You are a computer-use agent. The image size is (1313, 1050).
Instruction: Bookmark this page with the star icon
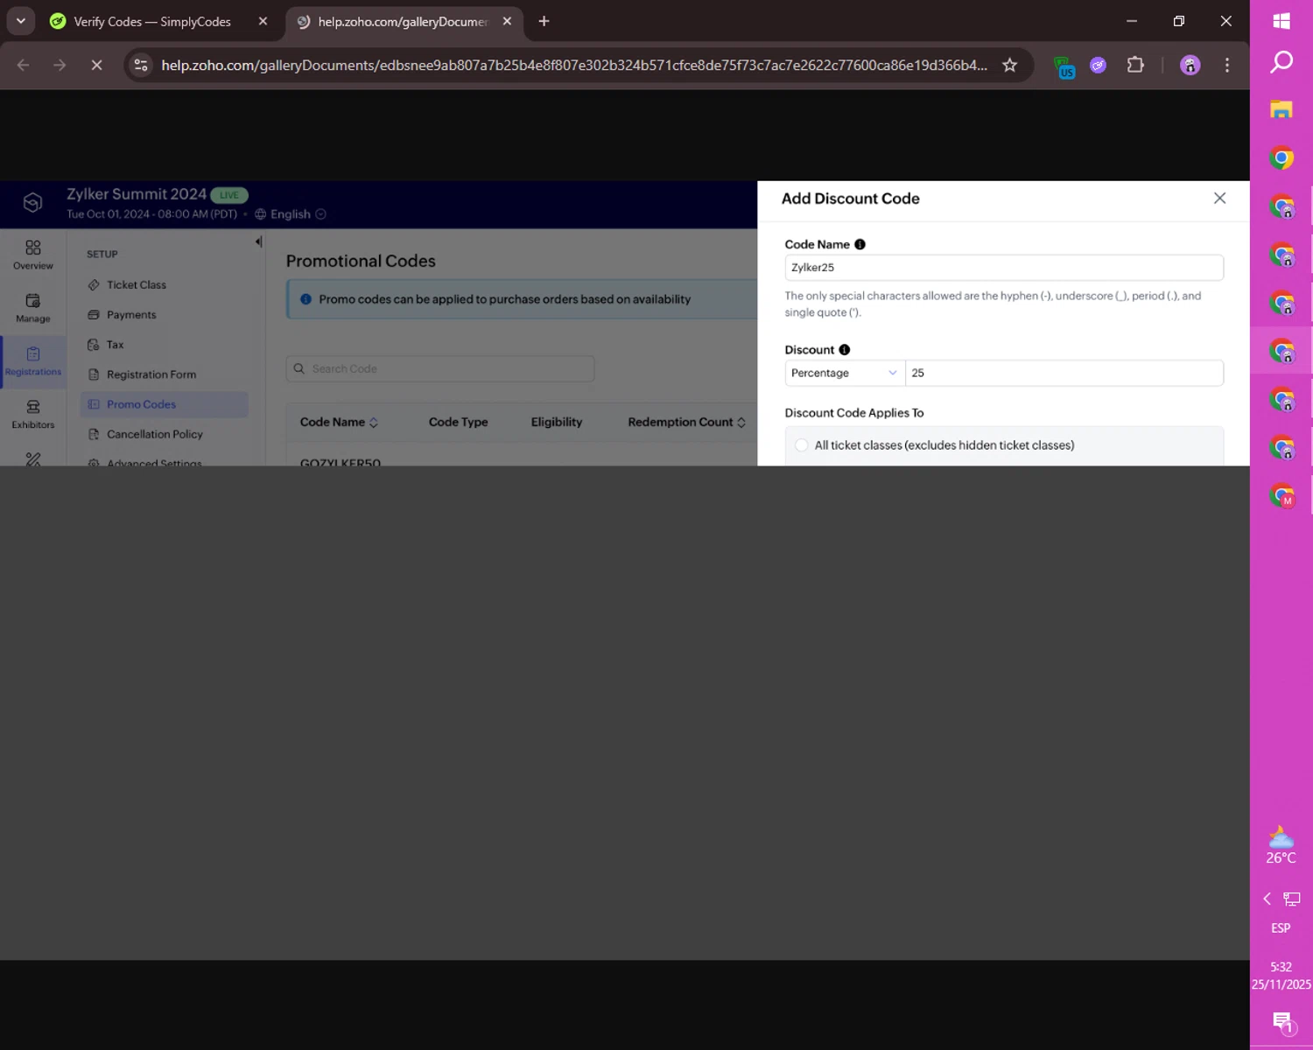[x=1009, y=65]
